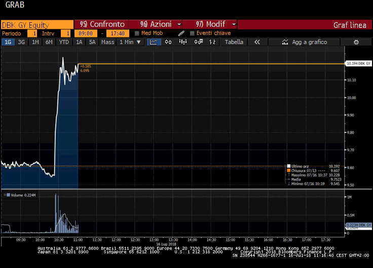
Task: Click the Minimo 07/16 10:19 legend text
Action: (x=308, y=184)
